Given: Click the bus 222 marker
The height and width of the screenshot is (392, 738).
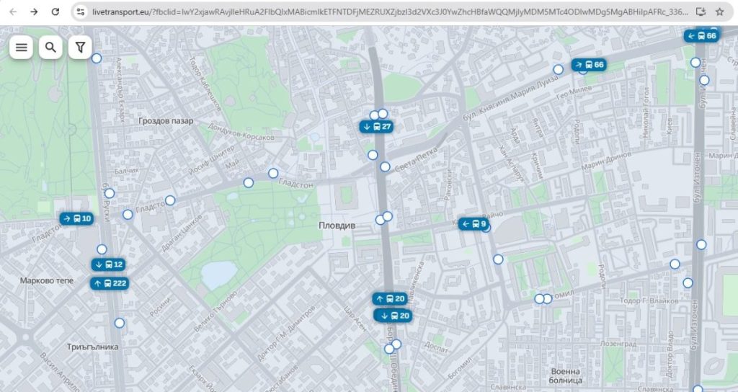Looking at the screenshot, I should click(x=110, y=283).
